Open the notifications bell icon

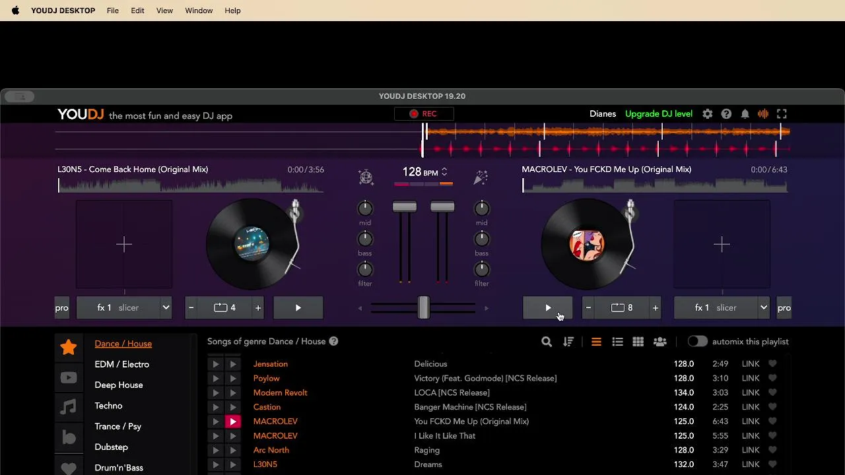745,114
